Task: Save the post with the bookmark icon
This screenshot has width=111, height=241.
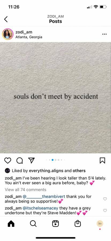Action: tap(102, 161)
